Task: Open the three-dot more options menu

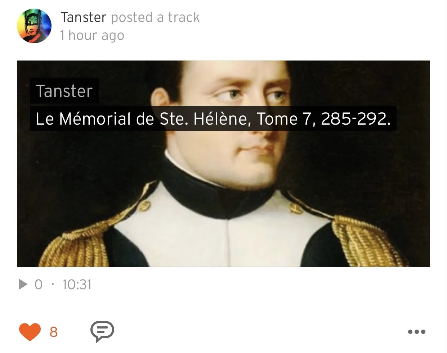Action: (x=417, y=332)
